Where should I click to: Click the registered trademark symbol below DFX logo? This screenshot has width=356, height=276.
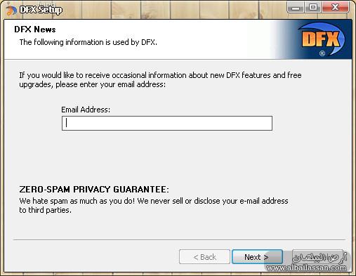pos(322,53)
